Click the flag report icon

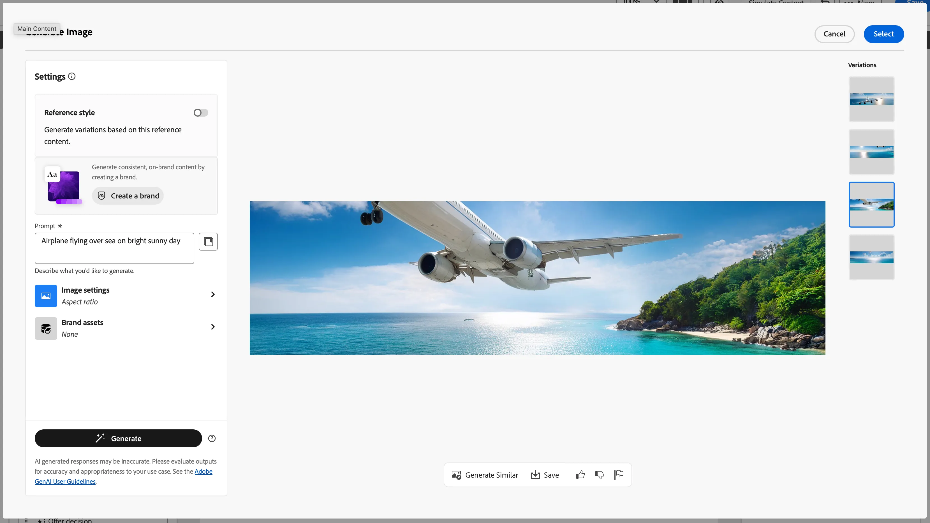coord(619,475)
